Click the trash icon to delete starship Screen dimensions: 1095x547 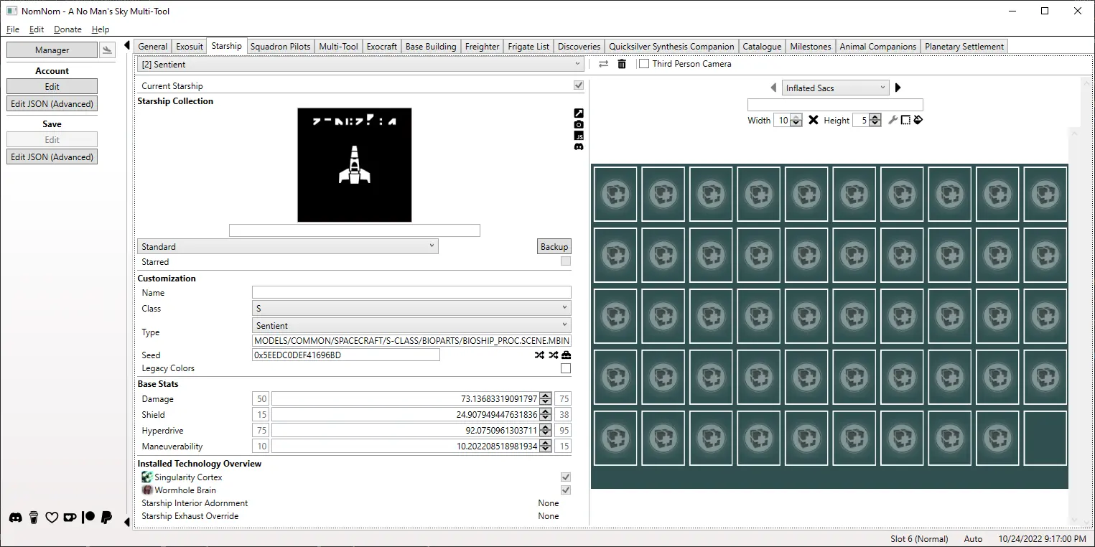pyautogui.click(x=622, y=64)
